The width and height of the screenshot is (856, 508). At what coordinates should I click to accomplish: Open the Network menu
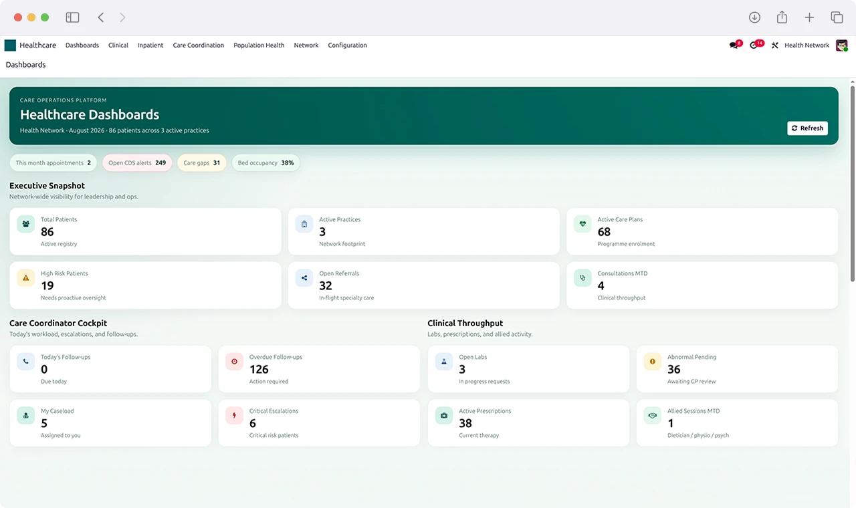coord(306,45)
